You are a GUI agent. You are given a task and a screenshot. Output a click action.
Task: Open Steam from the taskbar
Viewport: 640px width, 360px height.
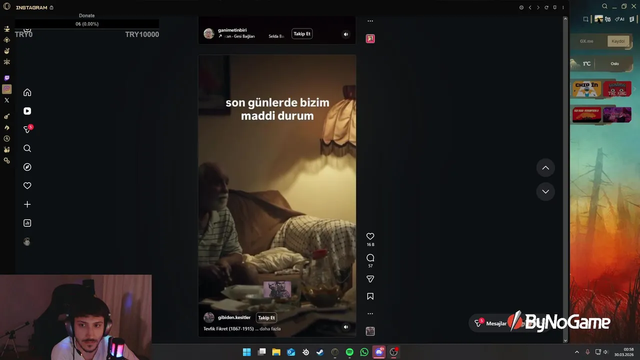(x=320, y=352)
